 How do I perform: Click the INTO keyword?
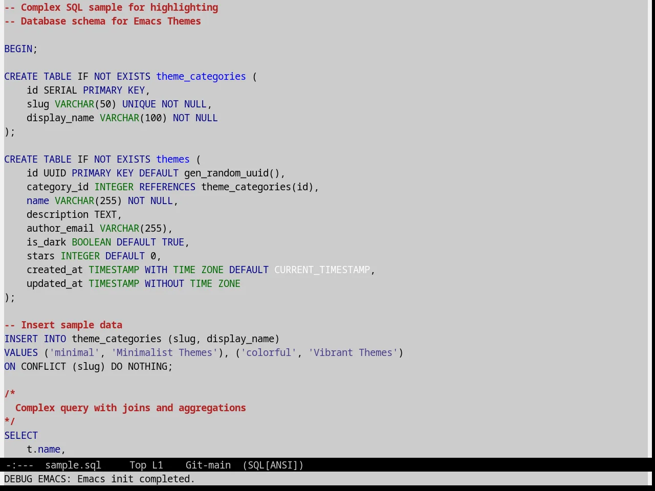point(55,339)
